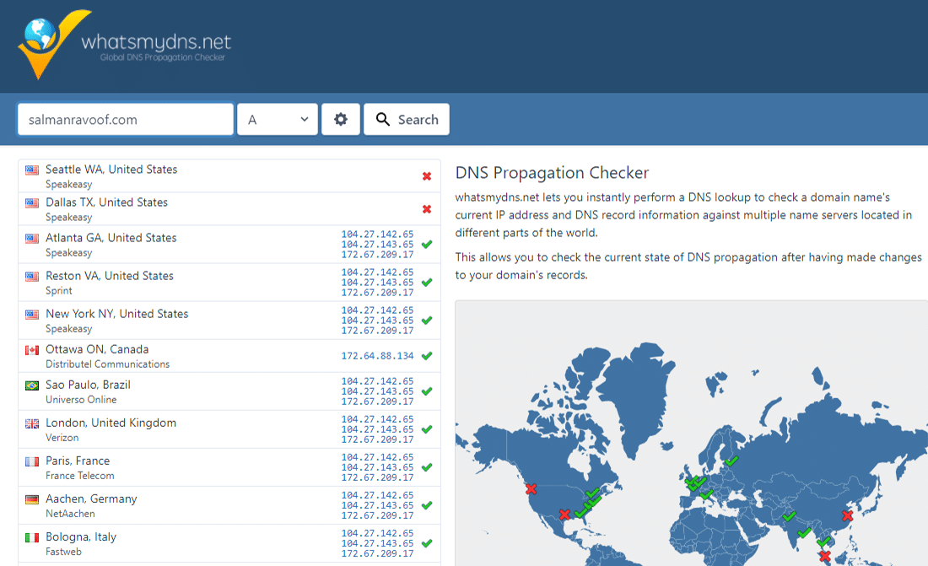Click inside the domain name input field
The width and height of the screenshot is (928, 566).
(x=125, y=119)
